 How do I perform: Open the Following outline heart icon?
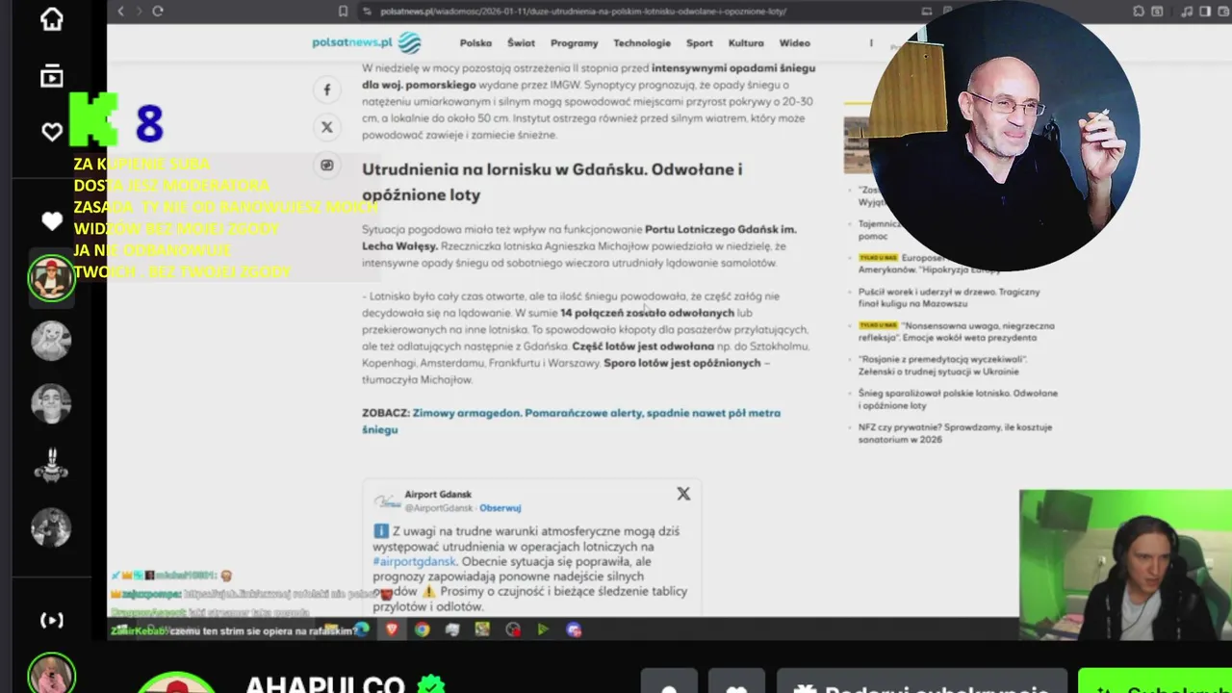52,132
